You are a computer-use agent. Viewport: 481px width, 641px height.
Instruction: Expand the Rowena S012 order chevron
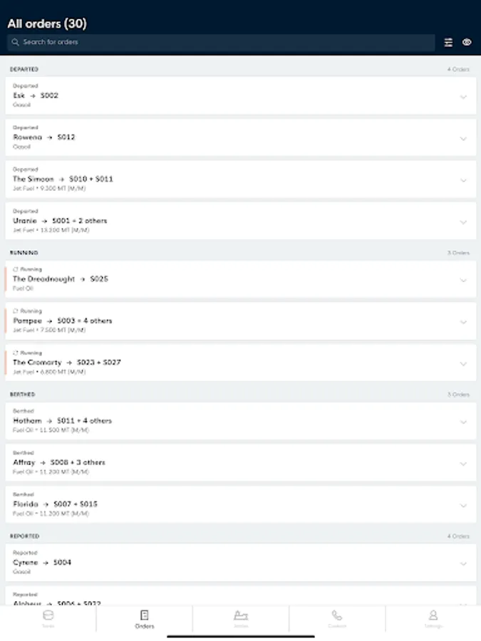pos(463,139)
